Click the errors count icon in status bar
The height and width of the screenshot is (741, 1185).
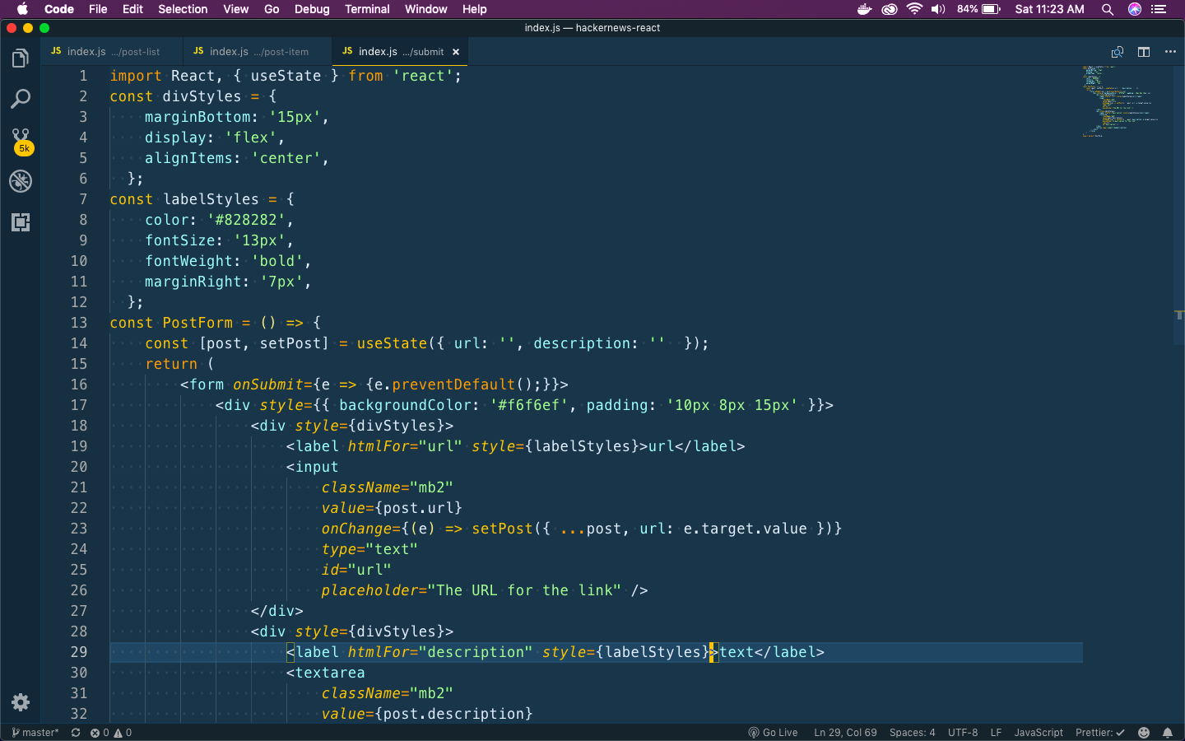point(99,732)
